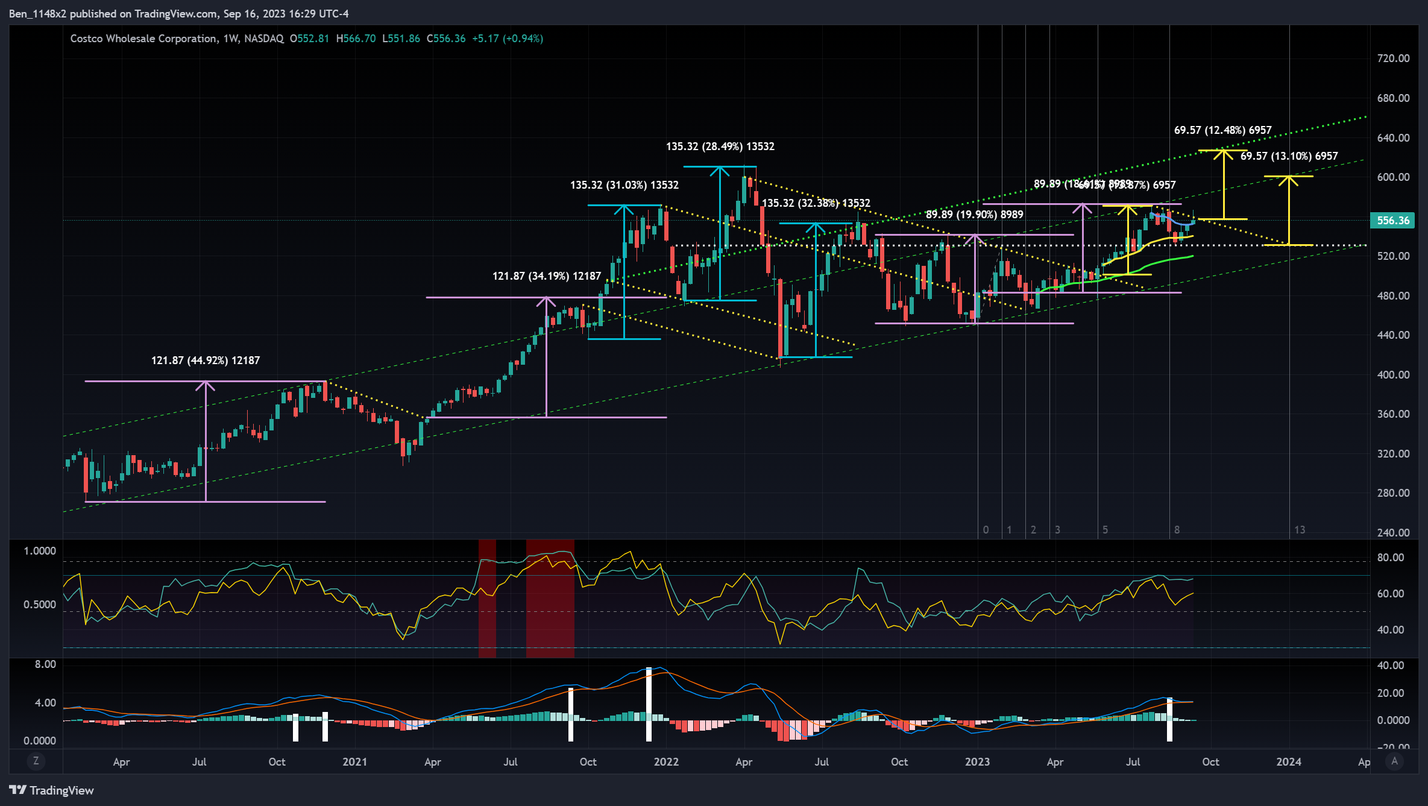This screenshot has width=1428, height=806.
Task: Click the 640.00 price axis label
Action: 1394,138
